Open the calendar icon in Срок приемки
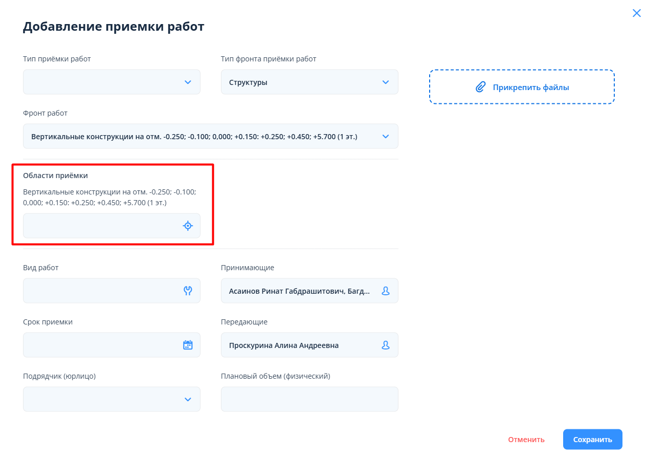The height and width of the screenshot is (458, 646). click(x=188, y=345)
